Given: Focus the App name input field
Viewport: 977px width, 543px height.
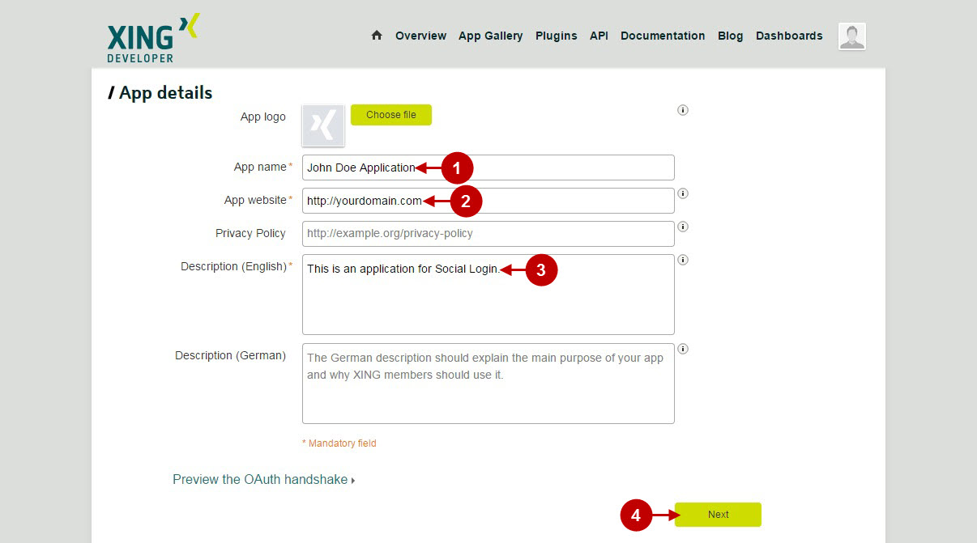Looking at the screenshot, I should pos(488,168).
